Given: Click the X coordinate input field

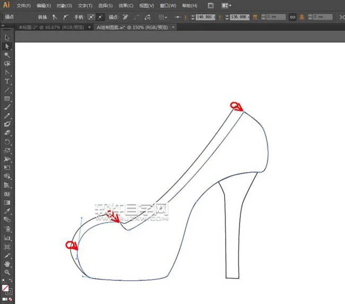Looking at the screenshot, I should [x=206, y=17].
